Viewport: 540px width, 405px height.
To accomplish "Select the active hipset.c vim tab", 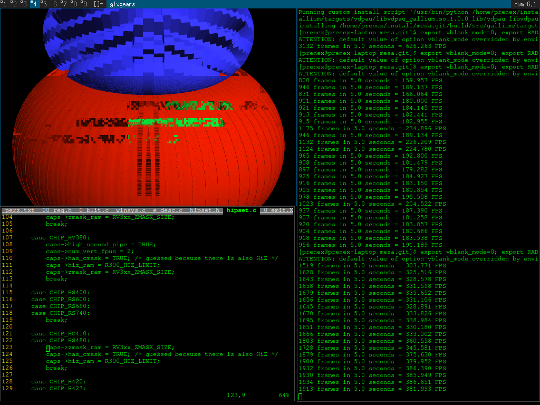I will (241, 211).
